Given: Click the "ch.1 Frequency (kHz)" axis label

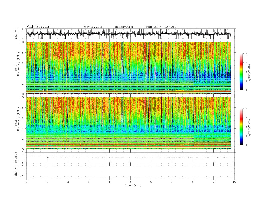Looking at the screenshot, I should coord(17,64).
